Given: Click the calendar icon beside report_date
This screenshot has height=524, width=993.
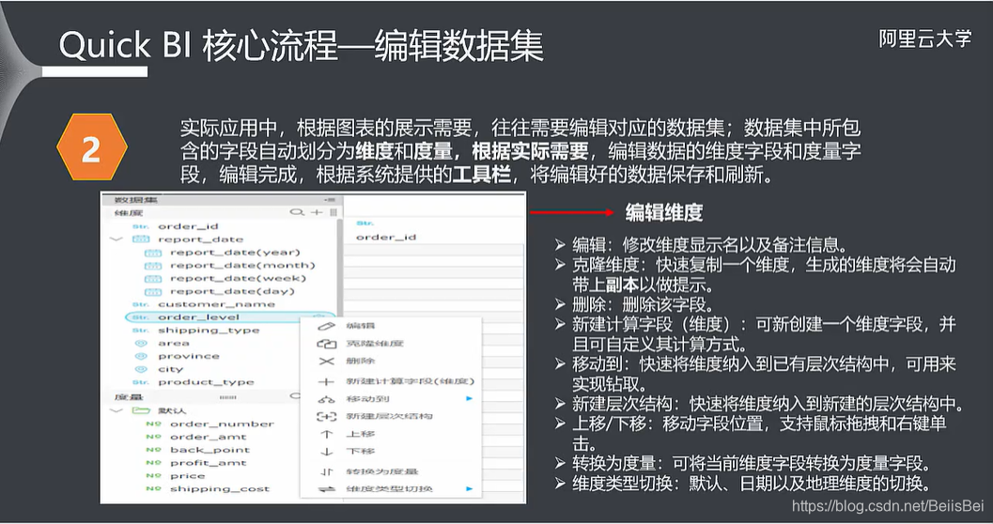Looking at the screenshot, I should [141, 239].
